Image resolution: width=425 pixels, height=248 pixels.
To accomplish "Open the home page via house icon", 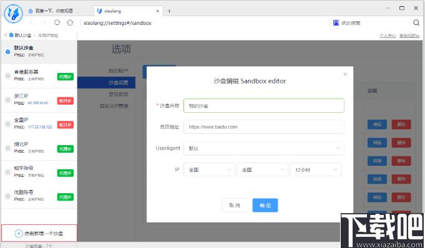I will pyautogui.click(x=70, y=22).
